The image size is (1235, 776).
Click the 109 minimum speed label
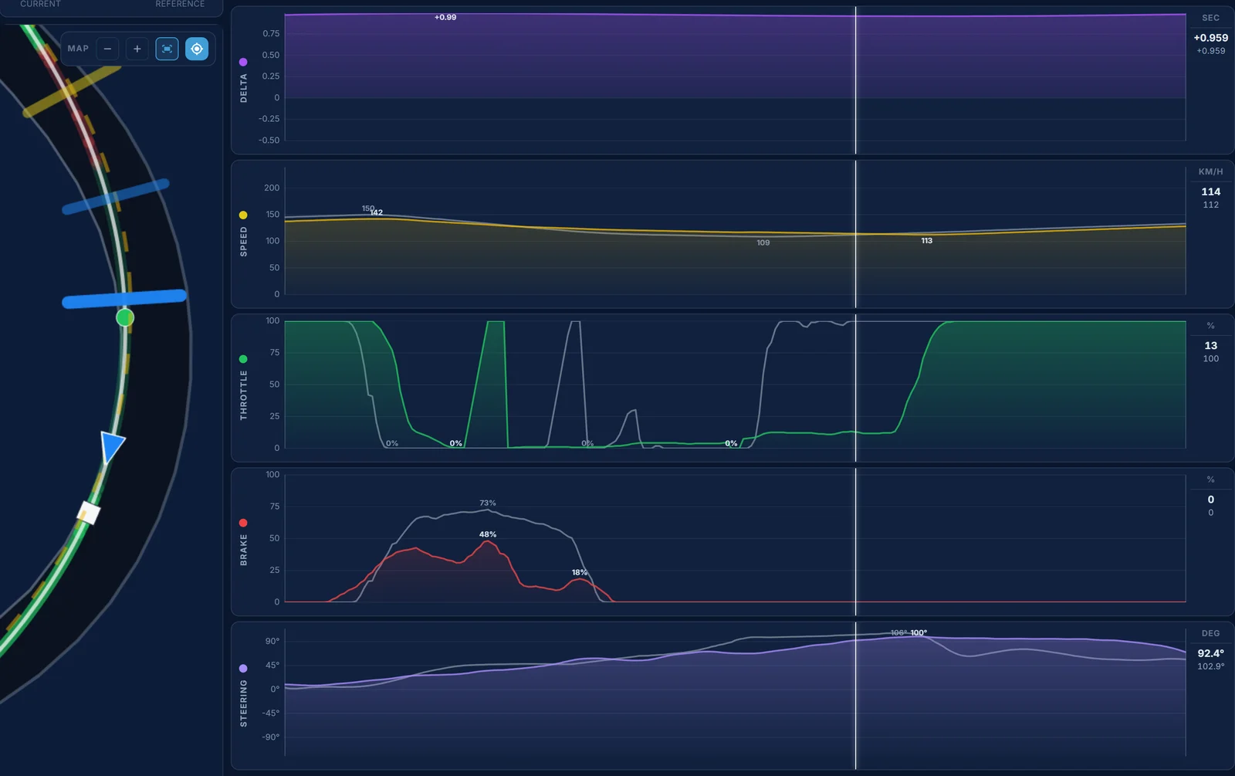point(763,242)
